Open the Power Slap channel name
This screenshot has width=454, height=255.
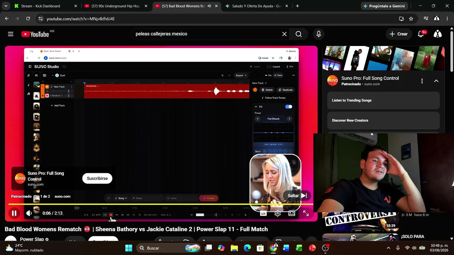32,239
